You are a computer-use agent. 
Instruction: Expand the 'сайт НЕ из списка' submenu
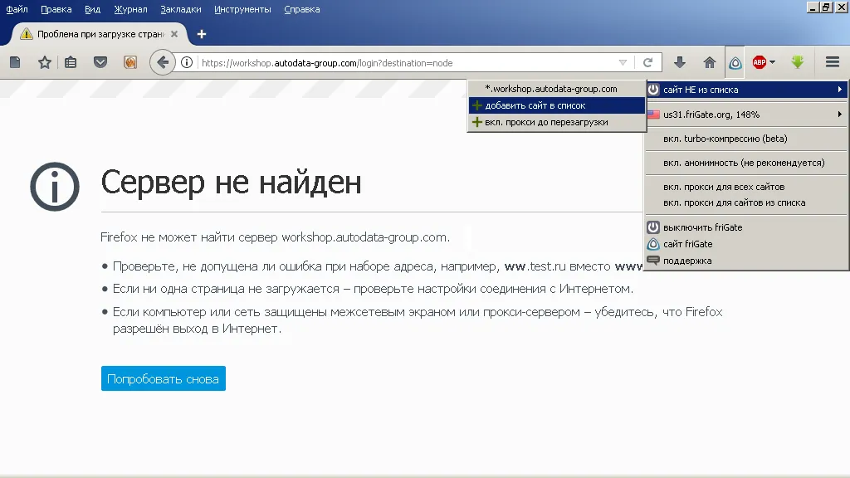746,90
